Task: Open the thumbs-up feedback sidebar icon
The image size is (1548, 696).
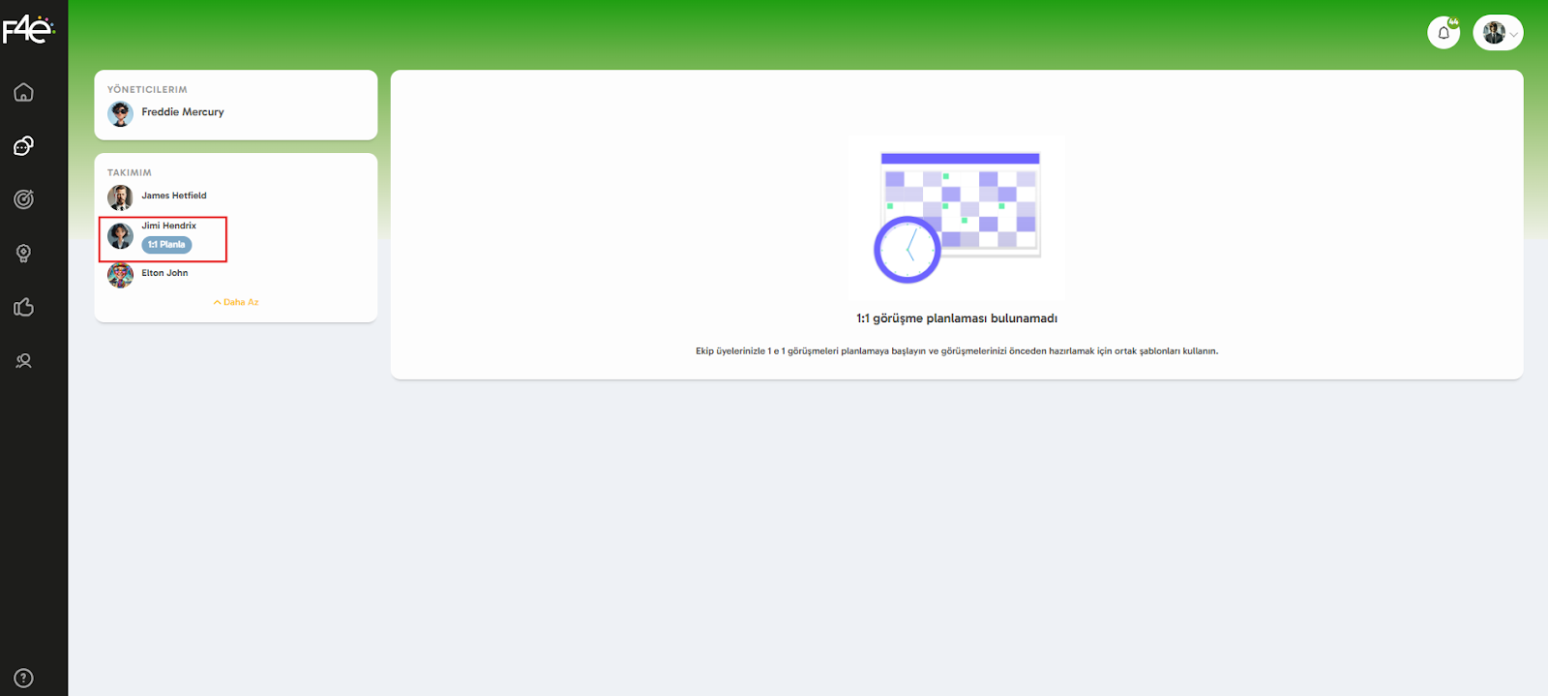Action: (x=24, y=308)
